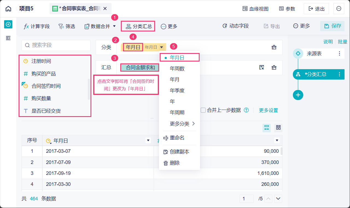
Task: Toggle the left sidebar outline icon
Action: point(8,38)
